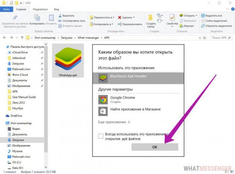The width and height of the screenshot is (235, 174).
Task: Click the Поиск: APK search field
Action: 221,38
